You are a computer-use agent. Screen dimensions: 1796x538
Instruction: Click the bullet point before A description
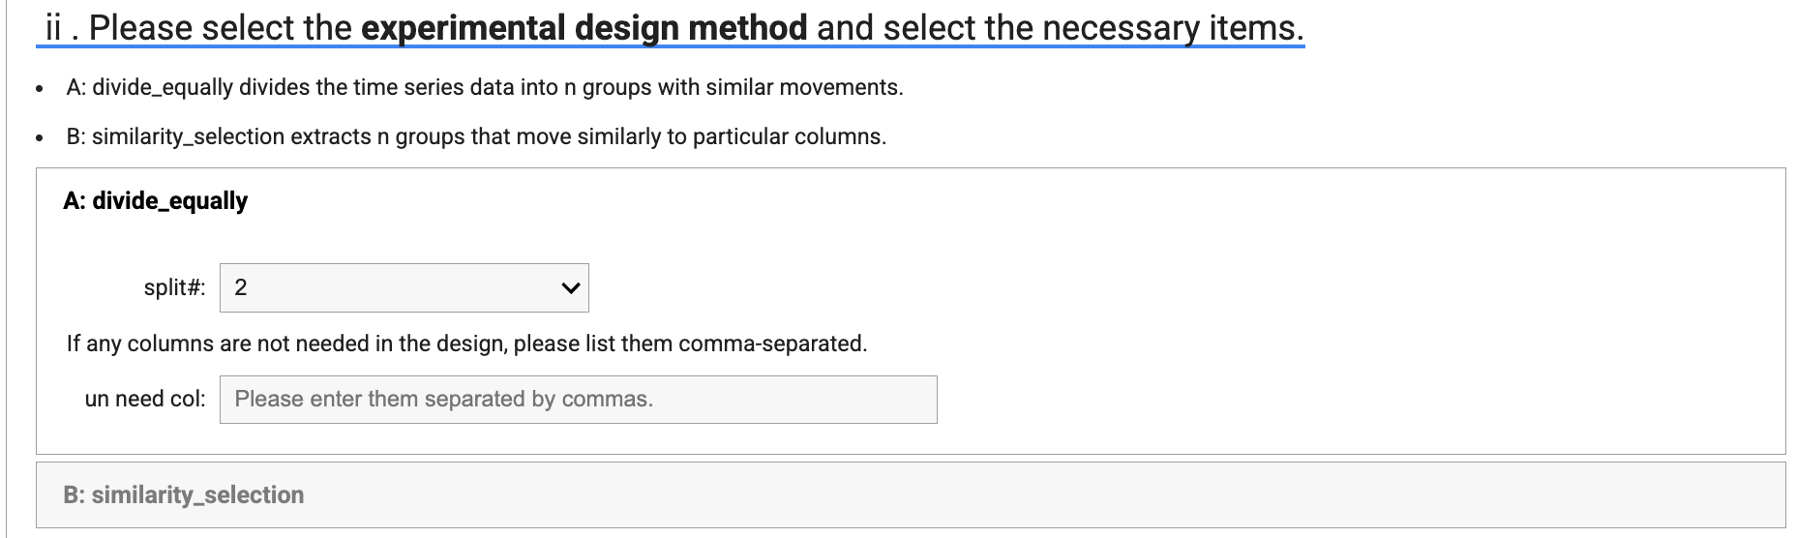click(x=38, y=89)
